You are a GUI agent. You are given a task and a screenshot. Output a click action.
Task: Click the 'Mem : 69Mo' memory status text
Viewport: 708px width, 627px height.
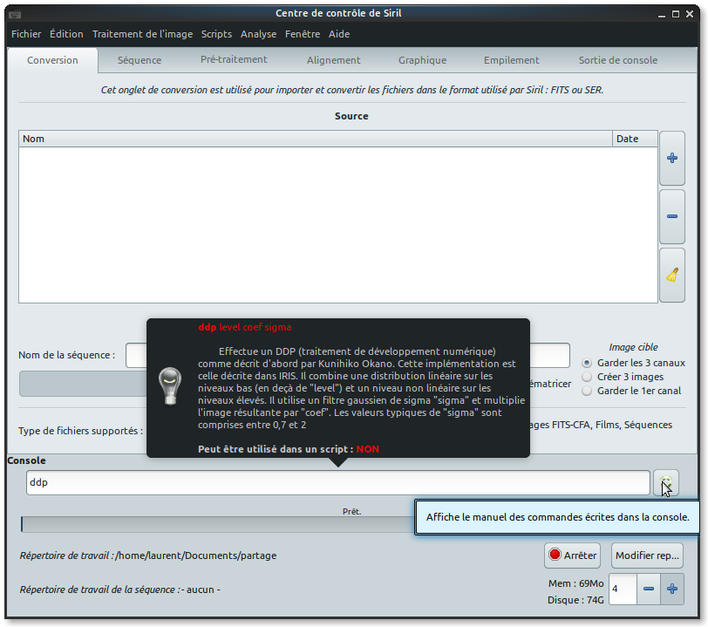[575, 583]
